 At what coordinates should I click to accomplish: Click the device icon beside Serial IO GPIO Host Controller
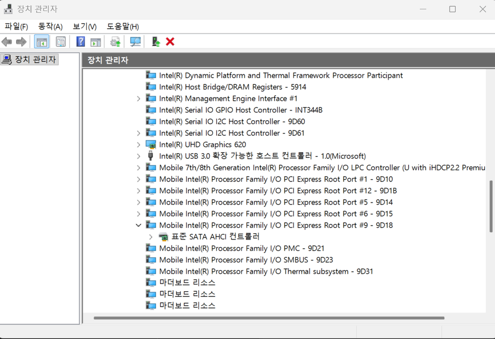[x=151, y=110]
